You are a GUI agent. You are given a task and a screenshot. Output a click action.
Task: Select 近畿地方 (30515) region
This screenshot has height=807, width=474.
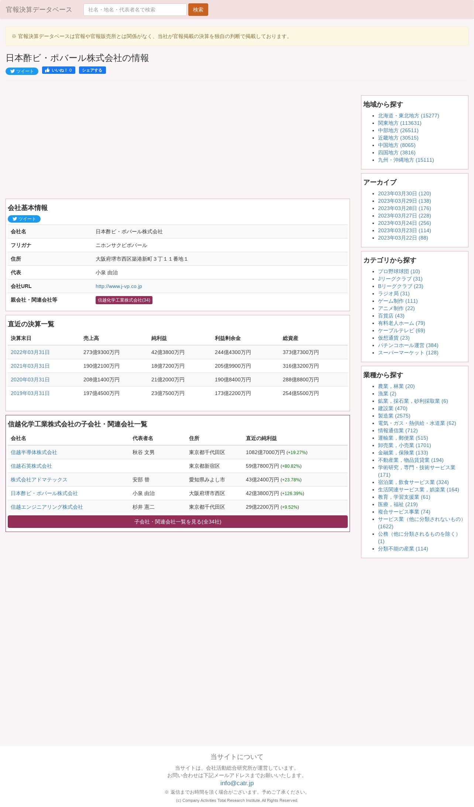click(398, 138)
